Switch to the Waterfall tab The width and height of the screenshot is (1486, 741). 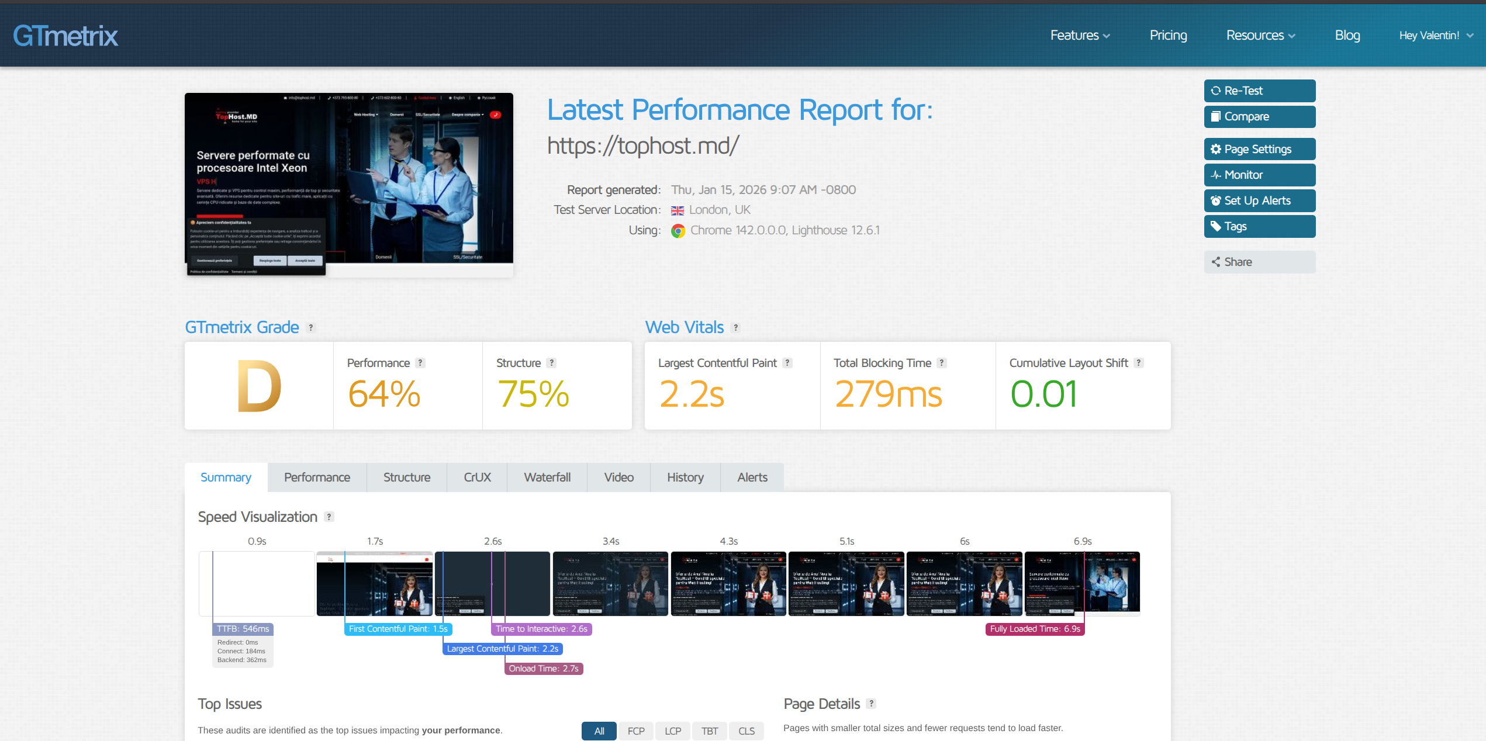click(x=547, y=477)
